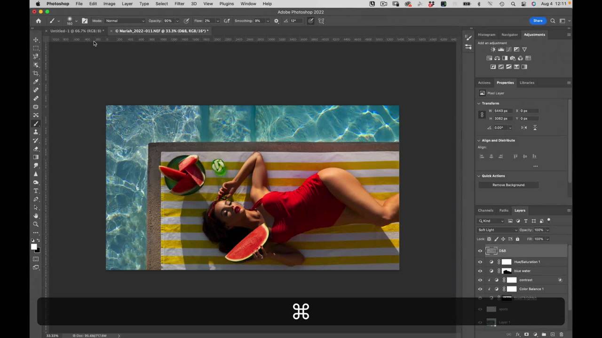602x338 pixels.
Task: Collapse the Quick Actions section
Action: 479,176
